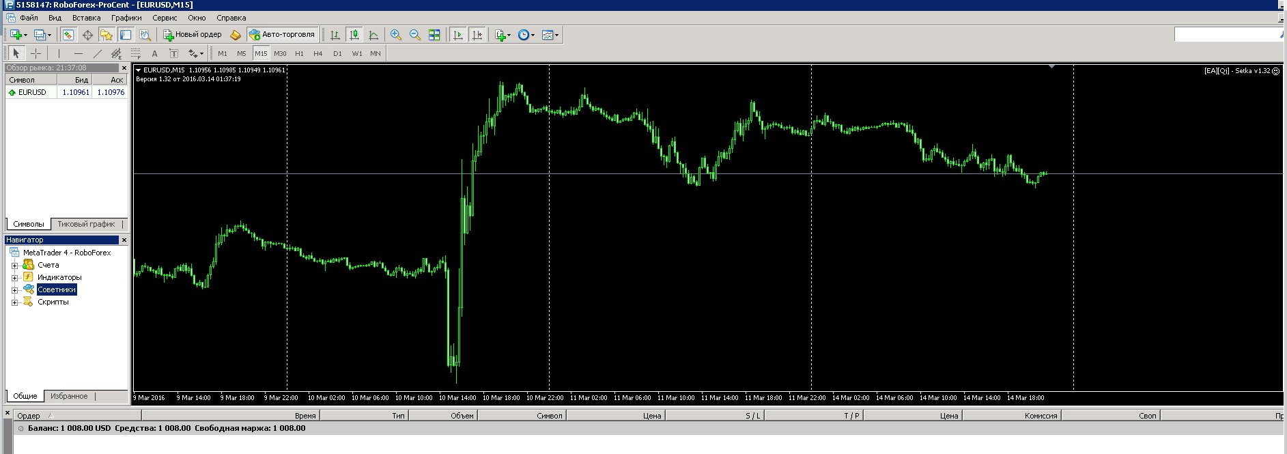Screen dimensions: 1287x454
Task: Open dropdown arrow beside Indicators icon
Action: pos(509,35)
